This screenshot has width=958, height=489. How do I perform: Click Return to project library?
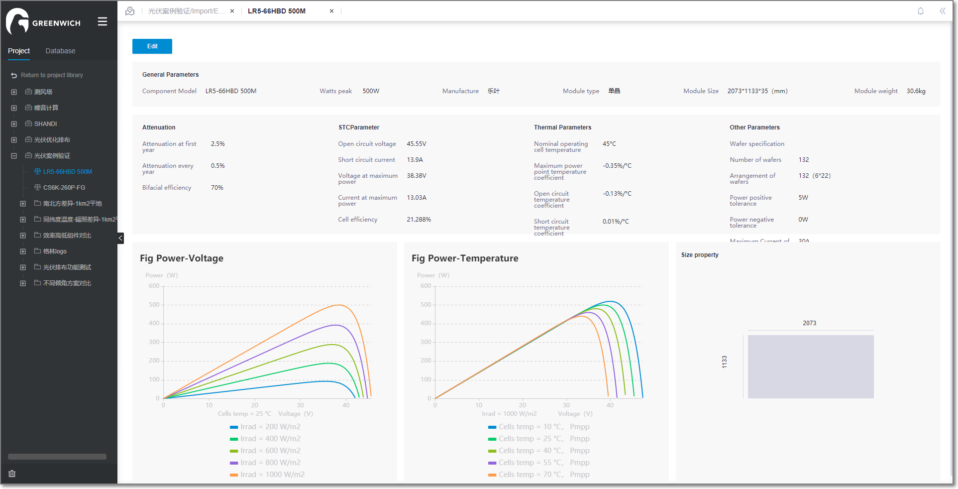pyautogui.click(x=52, y=75)
